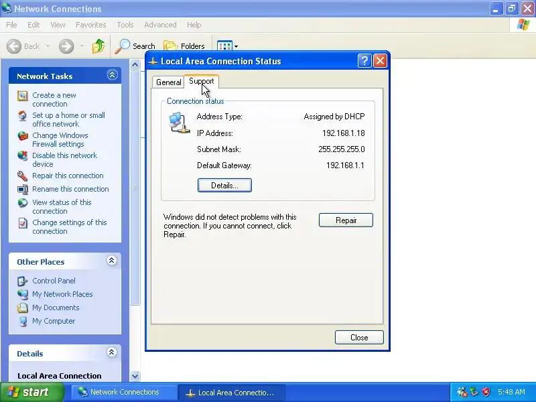Click the dialog's question mark help button
The image size is (536, 402).
364,61
